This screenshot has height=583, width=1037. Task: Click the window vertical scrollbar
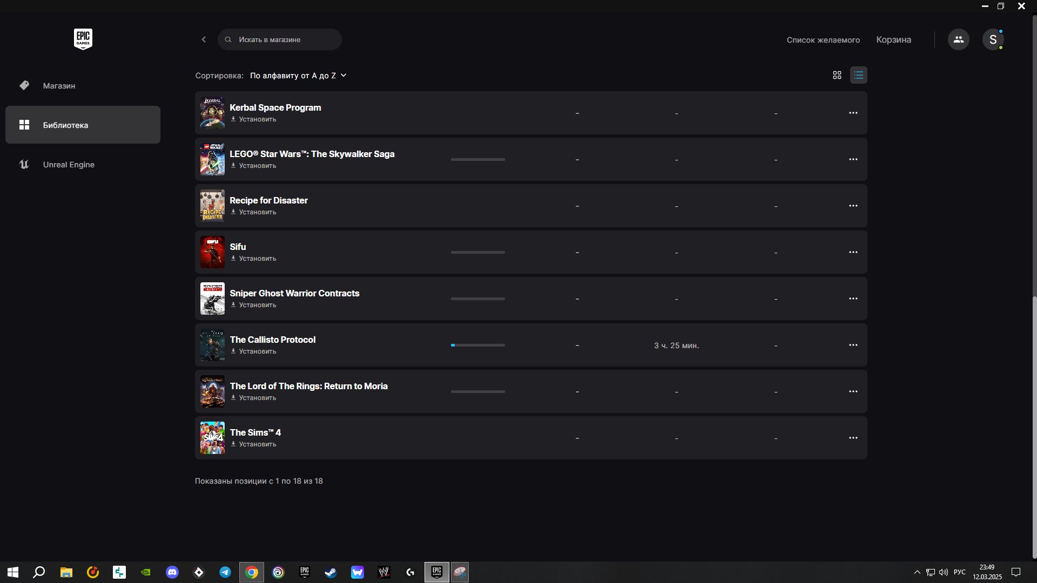click(x=1034, y=428)
